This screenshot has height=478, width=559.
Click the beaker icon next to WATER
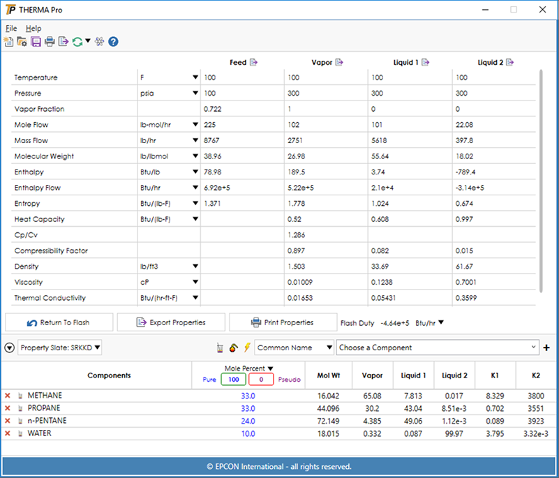point(20,433)
